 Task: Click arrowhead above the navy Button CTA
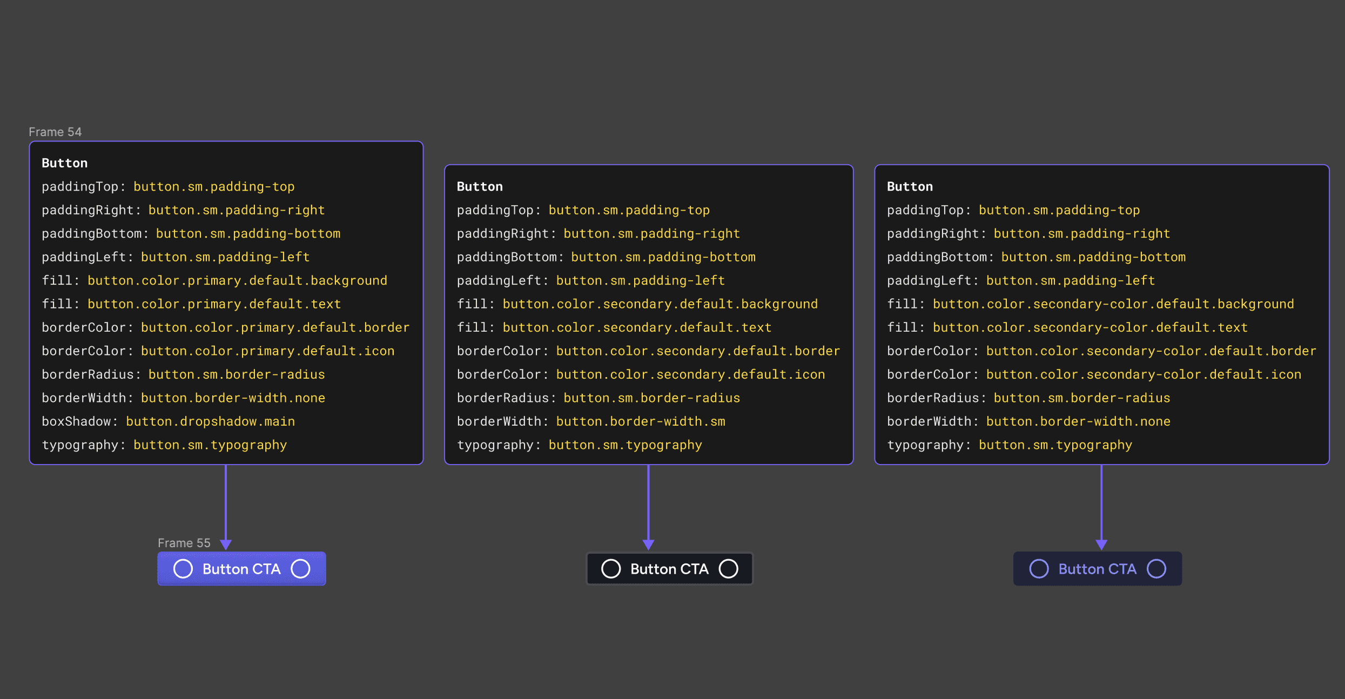pyautogui.click(x=1101, y=545)
